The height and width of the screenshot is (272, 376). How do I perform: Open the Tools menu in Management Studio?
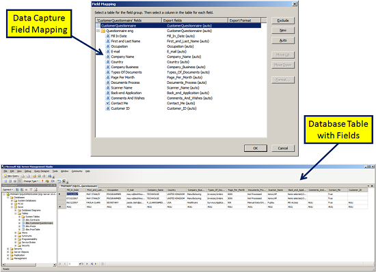click(55, 171)
